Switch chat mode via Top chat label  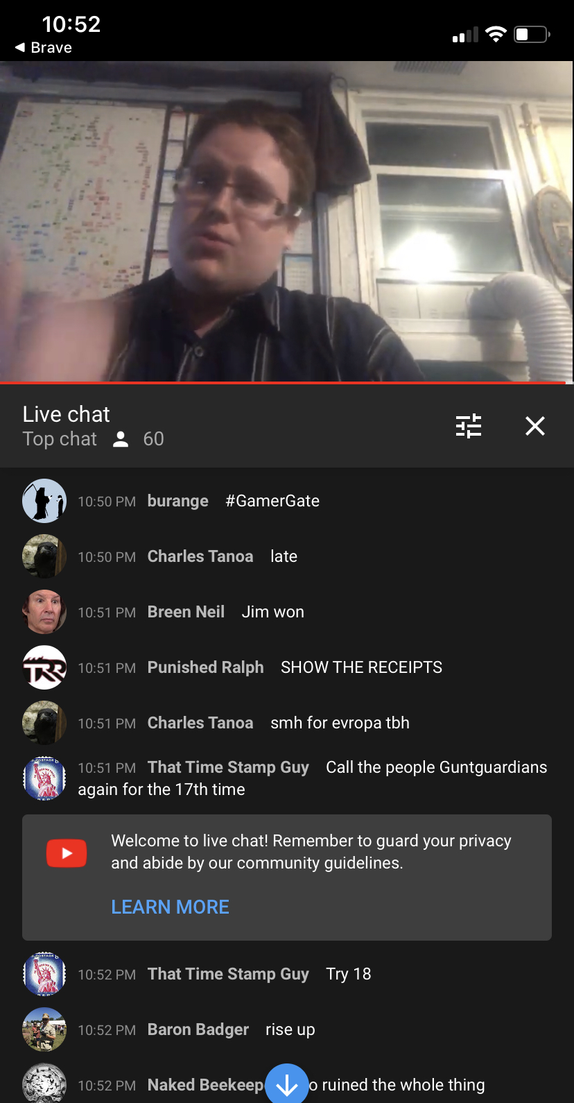tap(60, 439)
